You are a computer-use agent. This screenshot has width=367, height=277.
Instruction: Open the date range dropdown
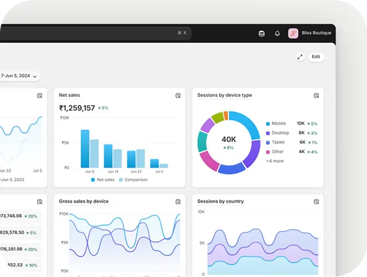19,76
